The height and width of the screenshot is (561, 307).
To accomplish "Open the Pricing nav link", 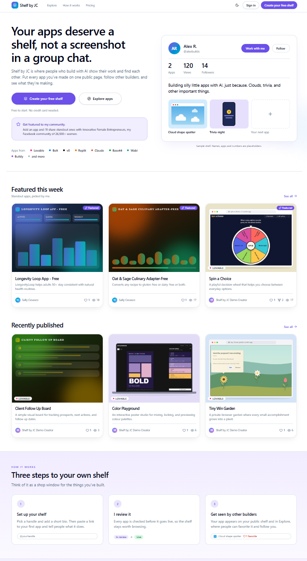I will (x=90, y=6).
